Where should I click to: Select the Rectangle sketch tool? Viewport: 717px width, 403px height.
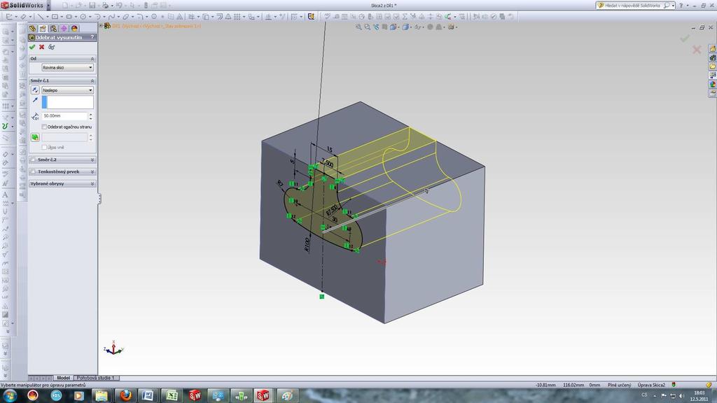coord(55,17)
